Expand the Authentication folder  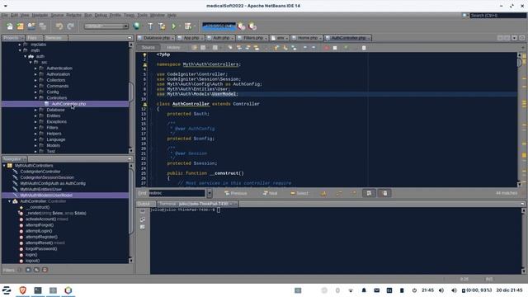tap(35, 68)
